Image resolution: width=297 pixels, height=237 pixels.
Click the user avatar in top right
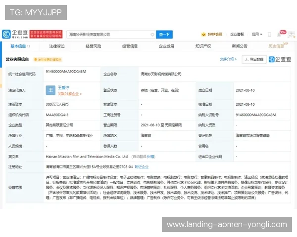pos(292,35)
